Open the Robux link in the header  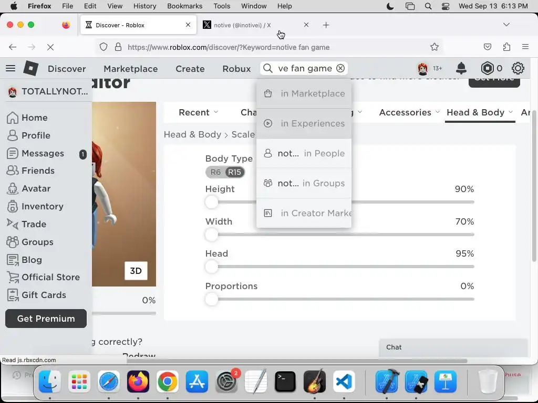(236, 69)
